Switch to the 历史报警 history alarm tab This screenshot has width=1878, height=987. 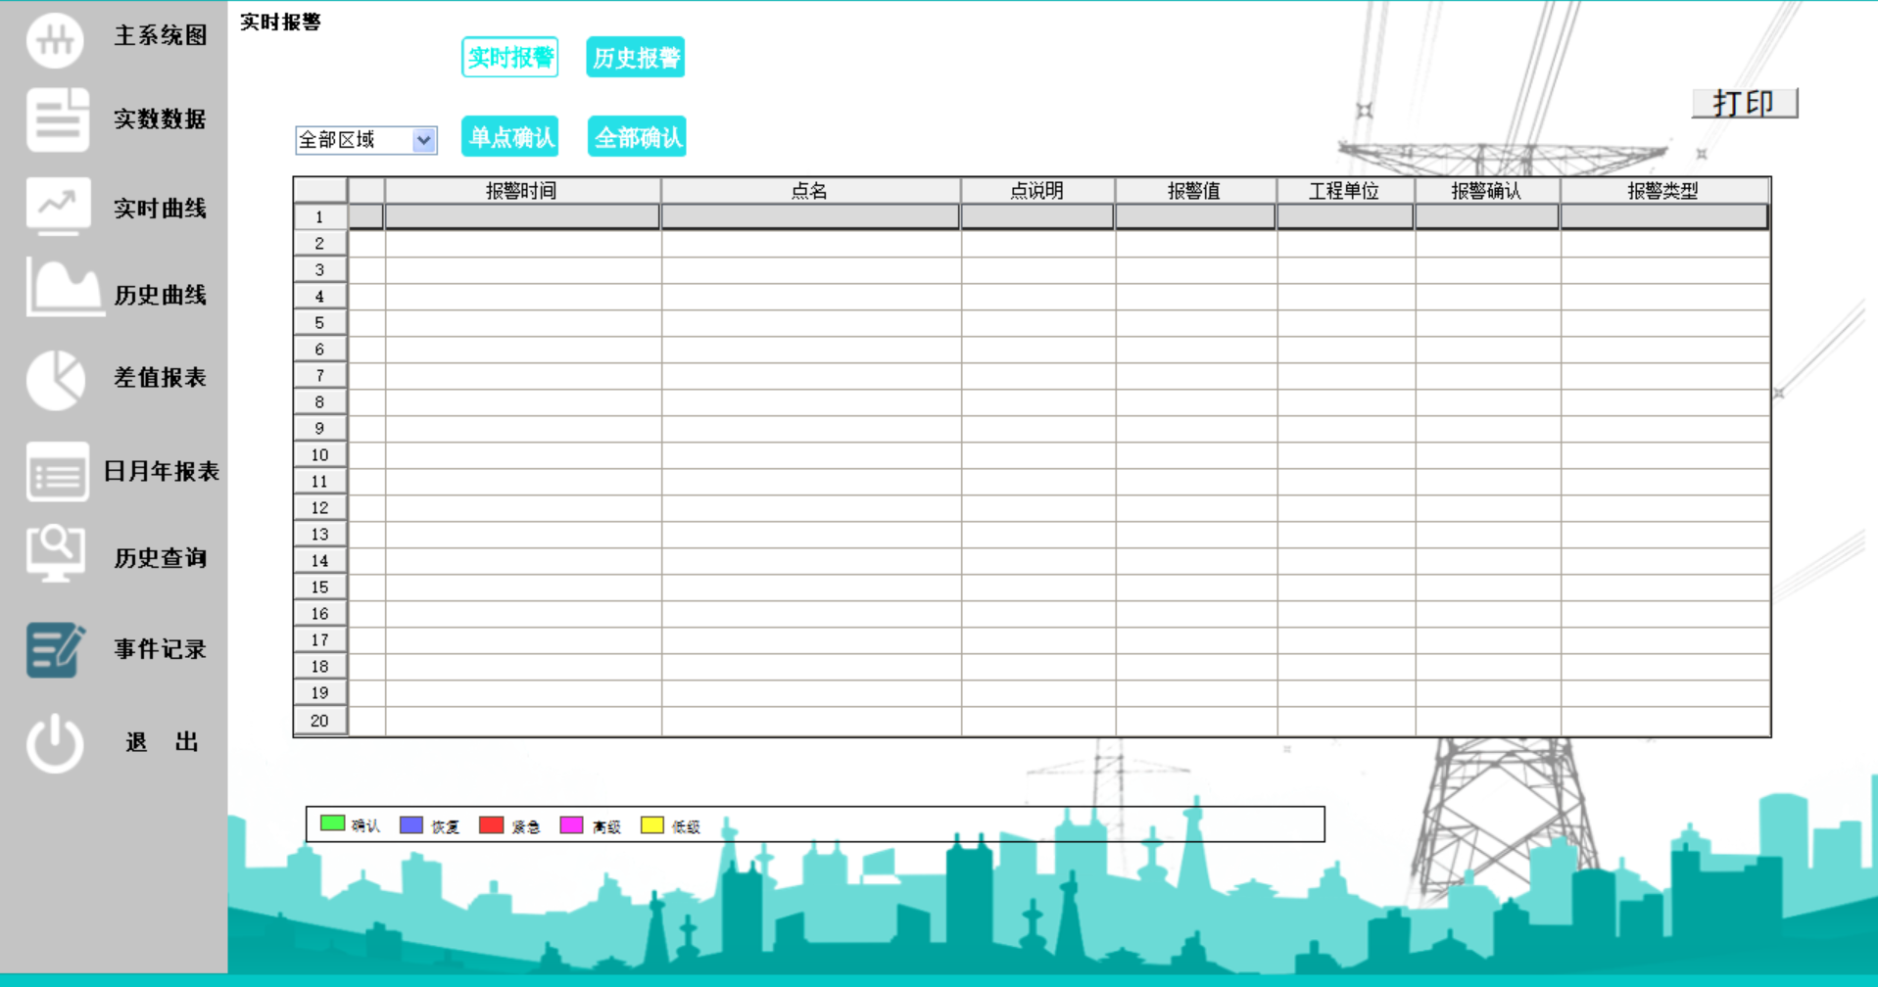[x=635, y=57]
